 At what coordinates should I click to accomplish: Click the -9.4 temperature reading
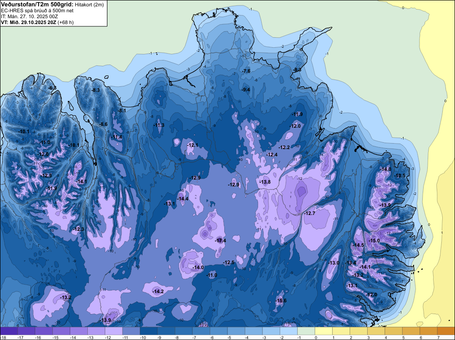tap(246, 90)
